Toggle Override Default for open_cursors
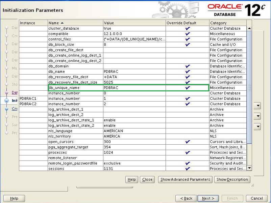The width and height of the screenshot is (271, 203). [x=188, y=142]
